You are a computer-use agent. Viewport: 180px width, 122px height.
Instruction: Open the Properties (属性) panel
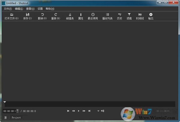[80, 15]
